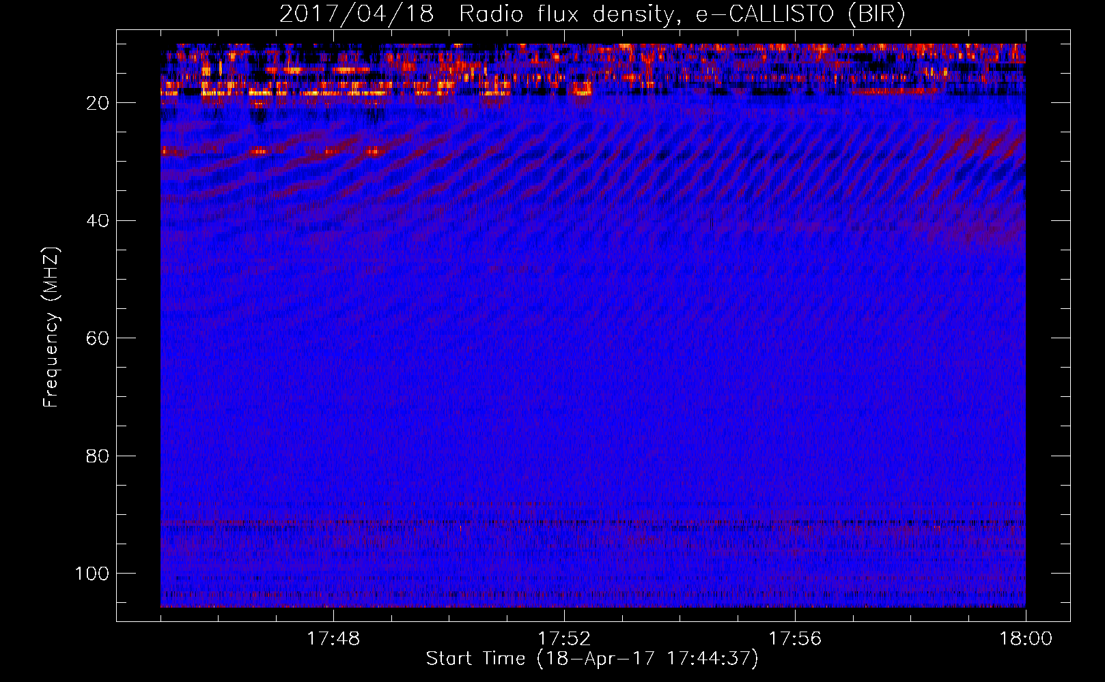Click the Frequency (MHZ) axis label

[x=51, y=327]
